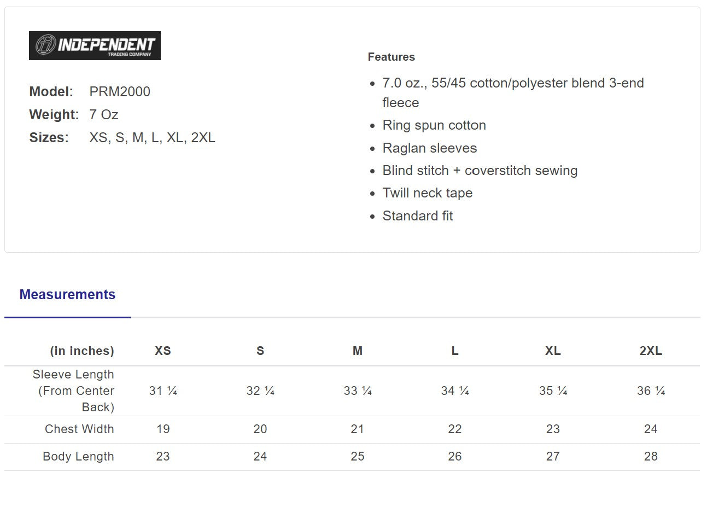Select the Sleeve Length row label

(x=74, y=391)
